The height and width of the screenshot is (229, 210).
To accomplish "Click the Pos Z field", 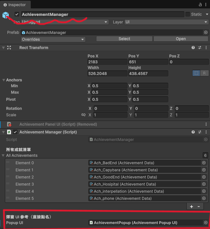I will point(189,62).
